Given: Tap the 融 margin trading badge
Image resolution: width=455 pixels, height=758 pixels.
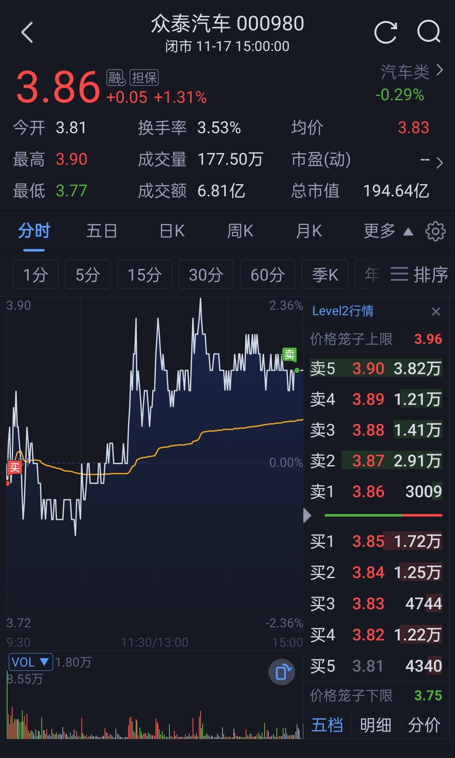Looking at the screenshot, I should point(115,78).
